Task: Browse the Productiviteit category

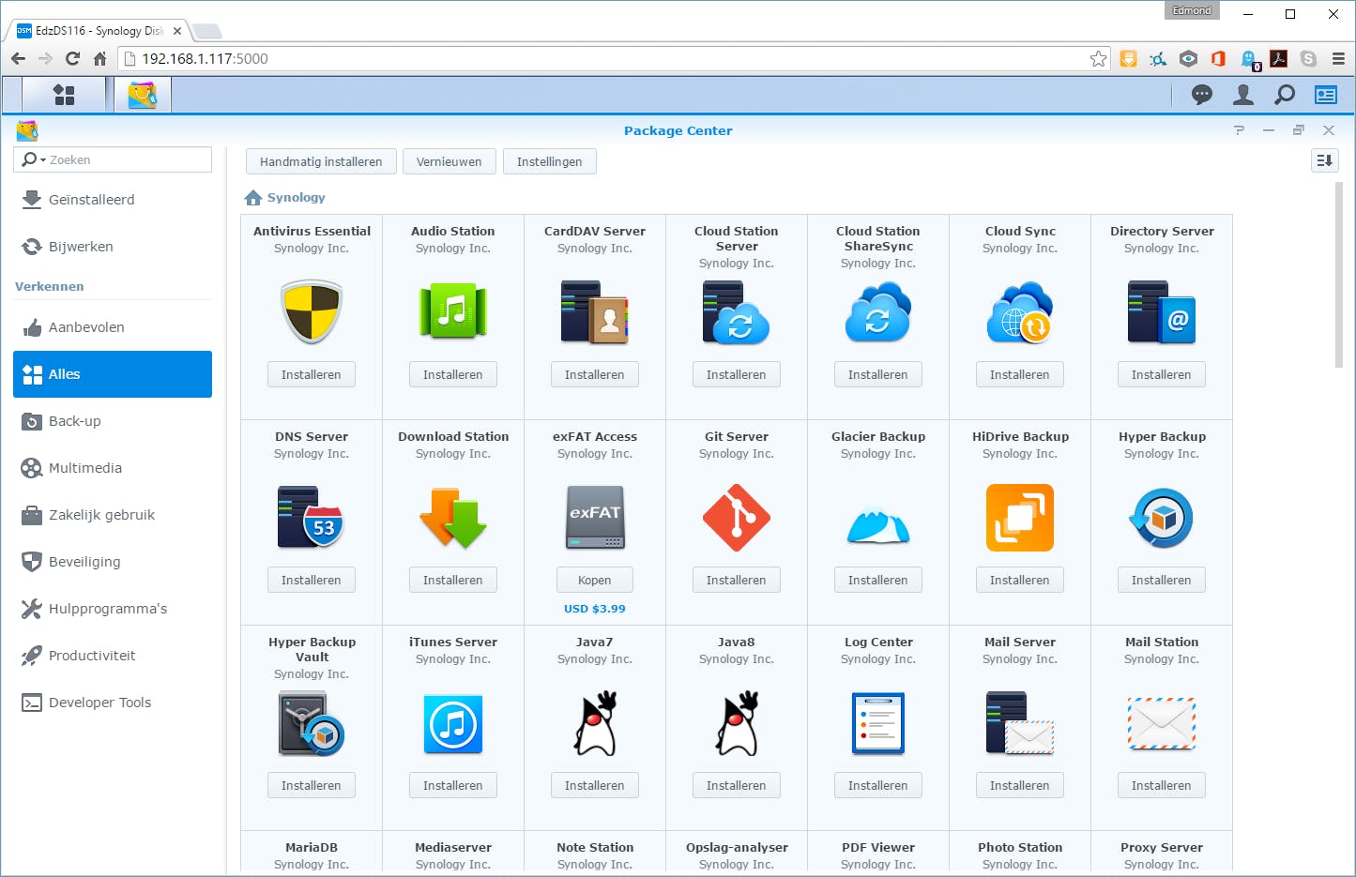Action: (113, 656)
